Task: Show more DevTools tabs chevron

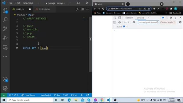Action: (x=148, y=18)
